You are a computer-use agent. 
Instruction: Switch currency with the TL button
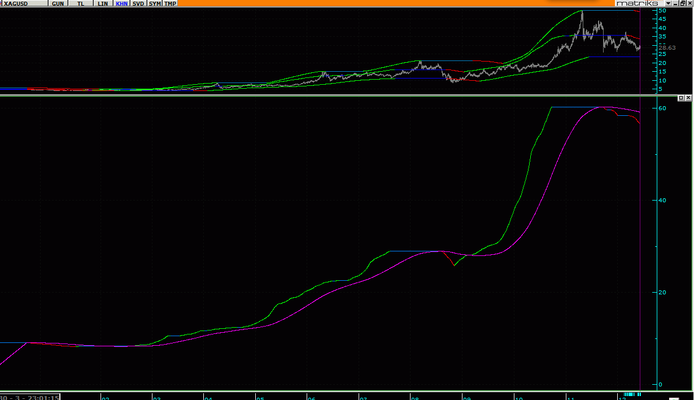click(x=81, y=3)
